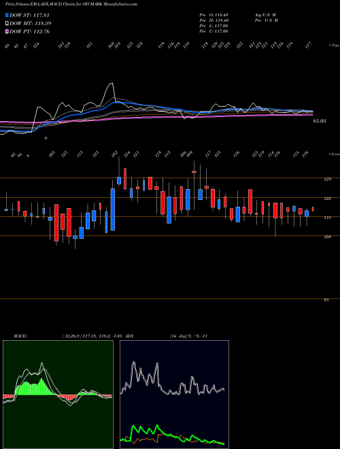The width and height of the screenshot is (340, 449).
Task: Click the 'MACD:' indicator heading
Action: [x=20, y=336]
